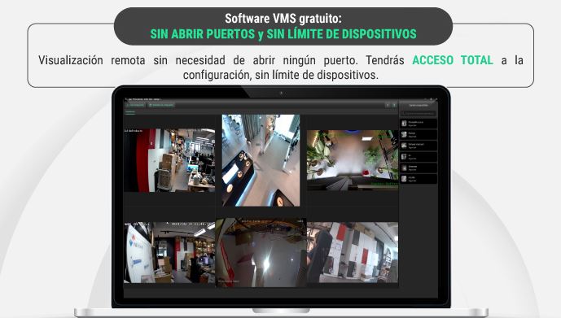Screen dimensions: 561x318
Task: Select bottom-right feed with person walking
Action: pos(353,253)
